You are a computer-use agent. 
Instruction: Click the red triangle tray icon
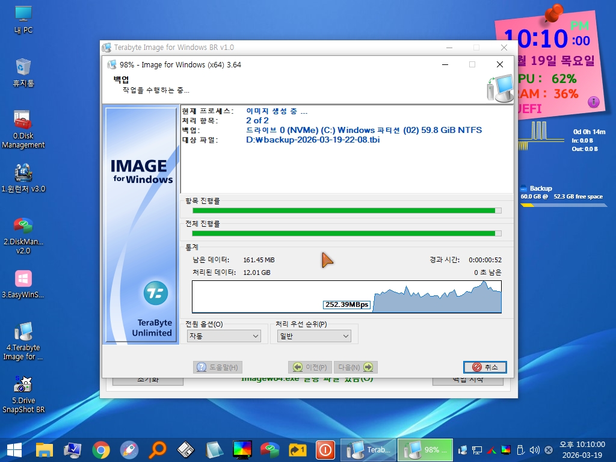click(x=491, y=450)
